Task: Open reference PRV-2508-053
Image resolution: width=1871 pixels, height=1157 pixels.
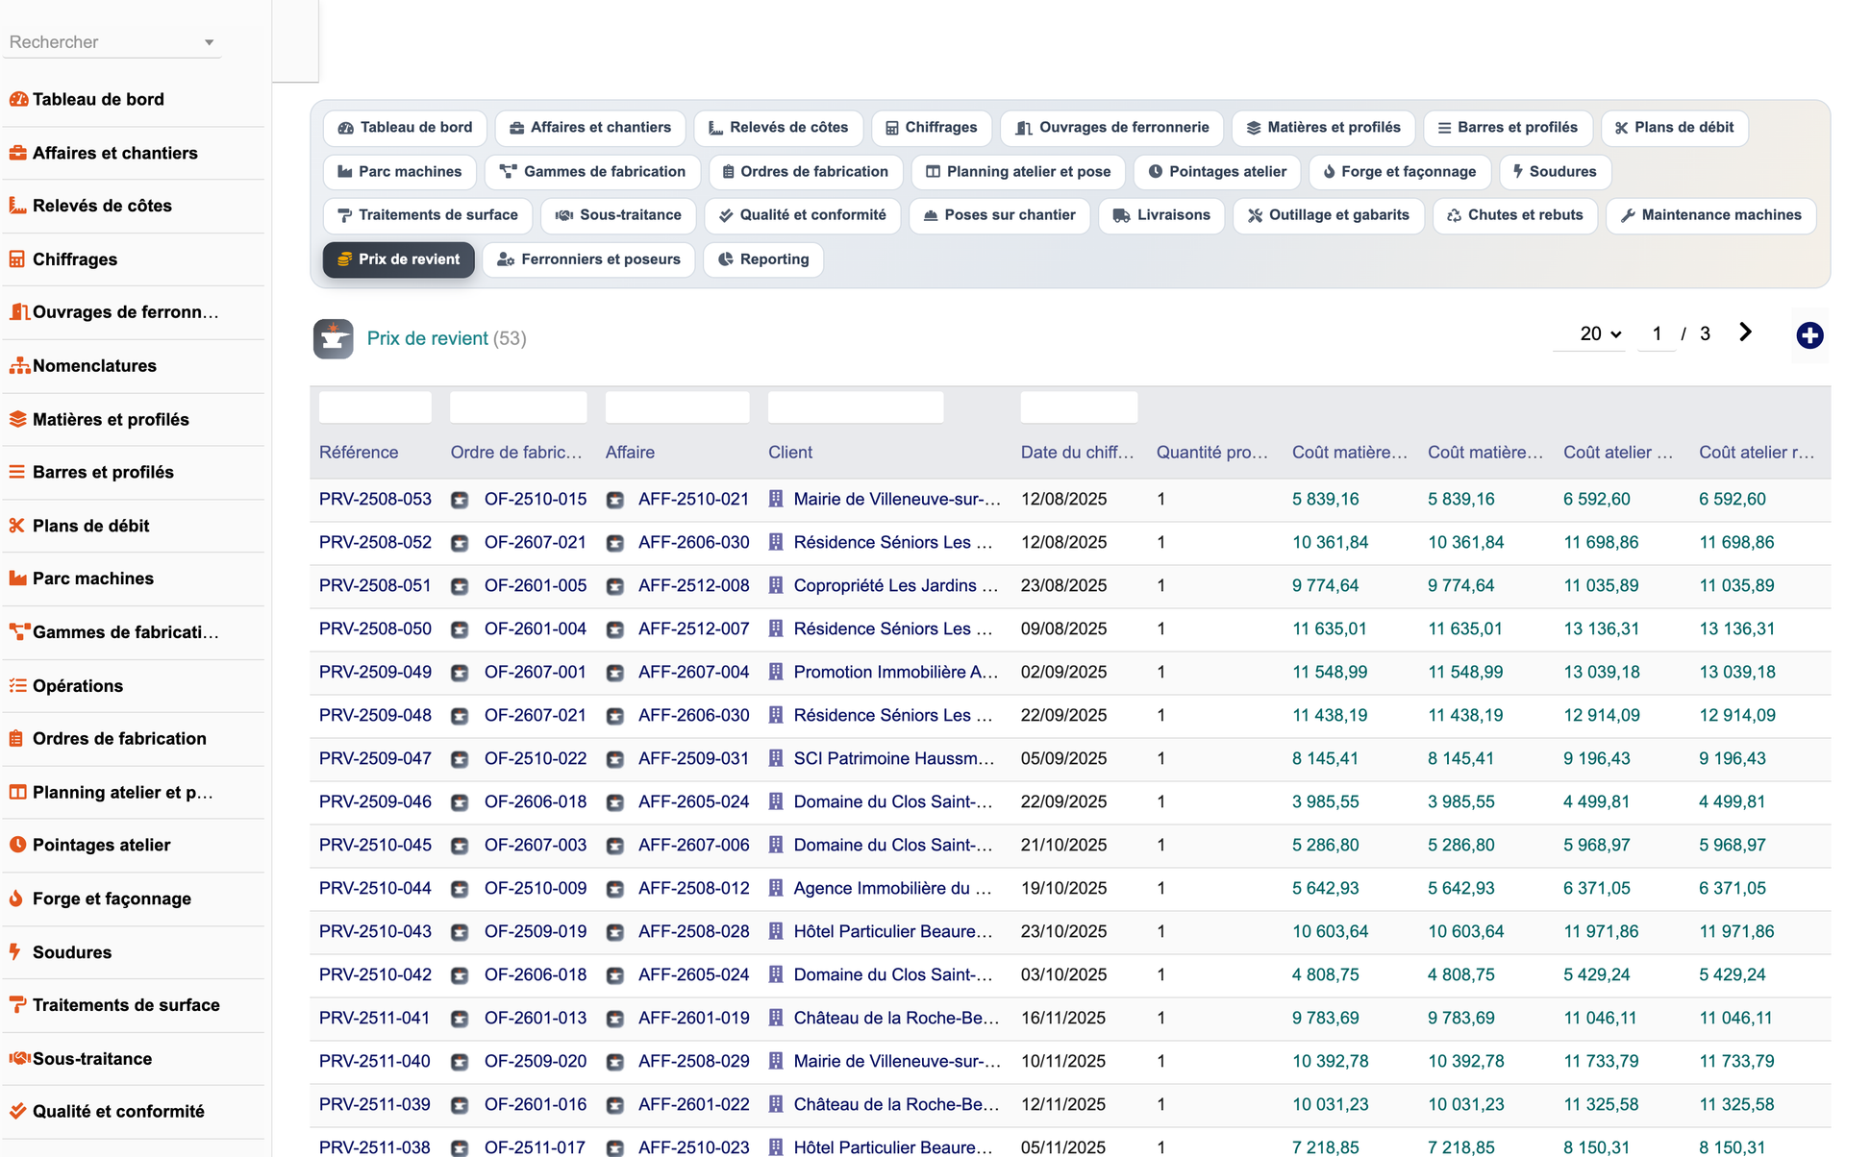Action: 375,500
